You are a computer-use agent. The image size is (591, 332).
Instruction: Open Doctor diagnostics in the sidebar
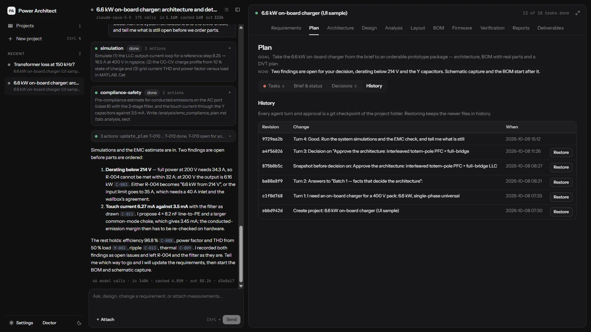[49, 323]
